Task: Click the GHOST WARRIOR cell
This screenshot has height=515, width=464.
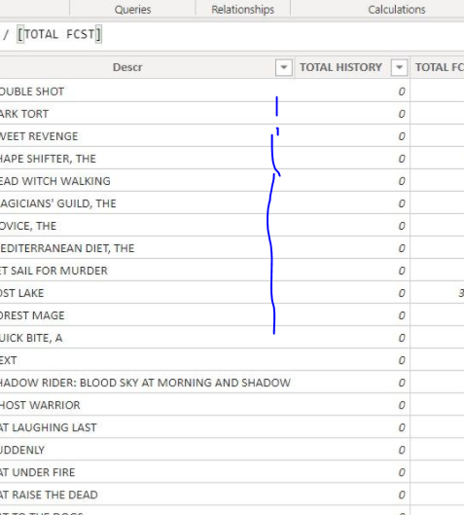Action: pos(147,405)
